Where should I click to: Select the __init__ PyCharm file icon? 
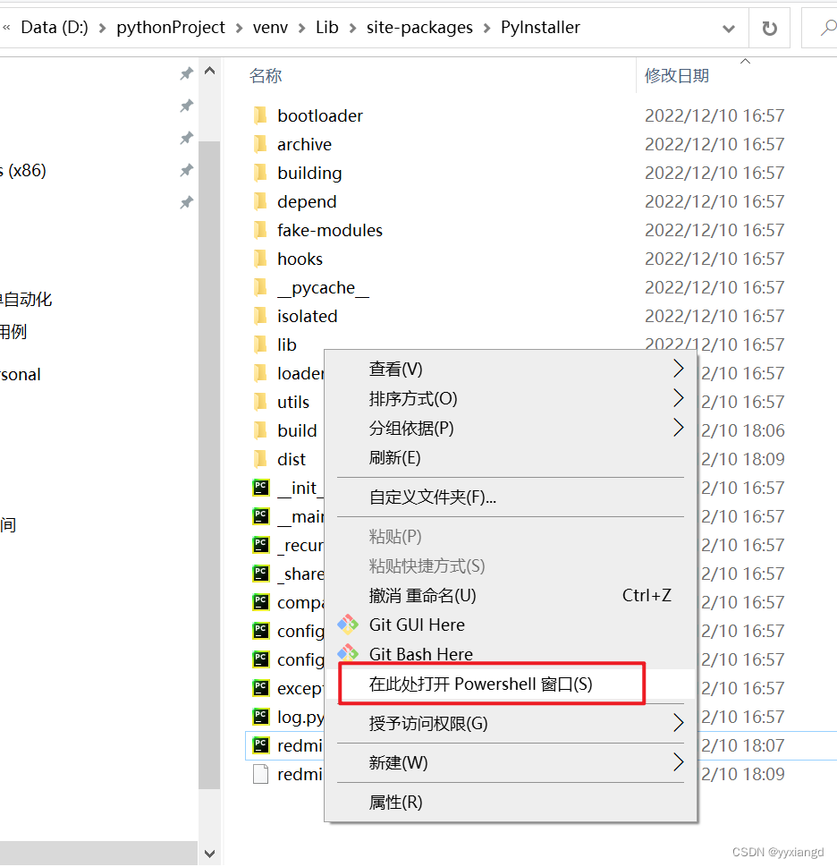[261, 488]
